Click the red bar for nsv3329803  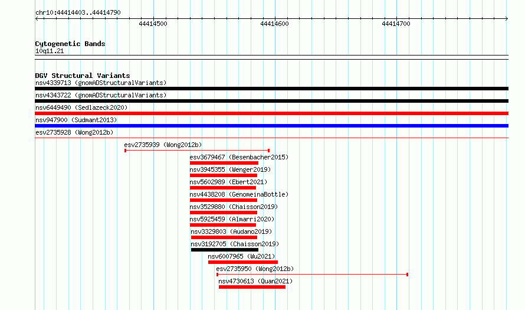224,237
